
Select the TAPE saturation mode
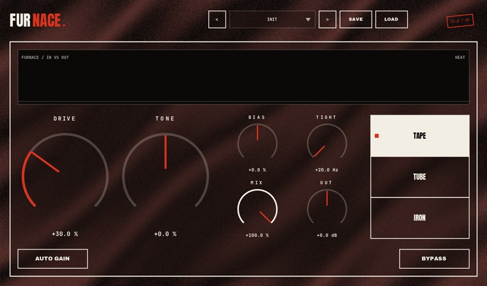point(420,136)
